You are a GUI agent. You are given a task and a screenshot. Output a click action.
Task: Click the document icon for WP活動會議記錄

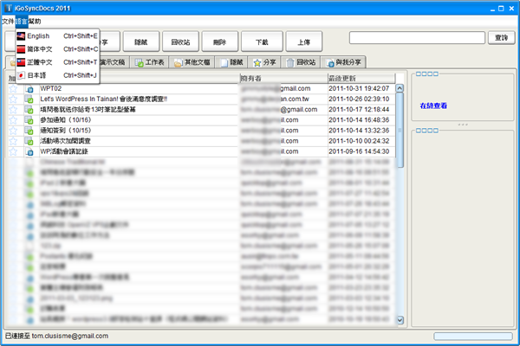point(29,151)
